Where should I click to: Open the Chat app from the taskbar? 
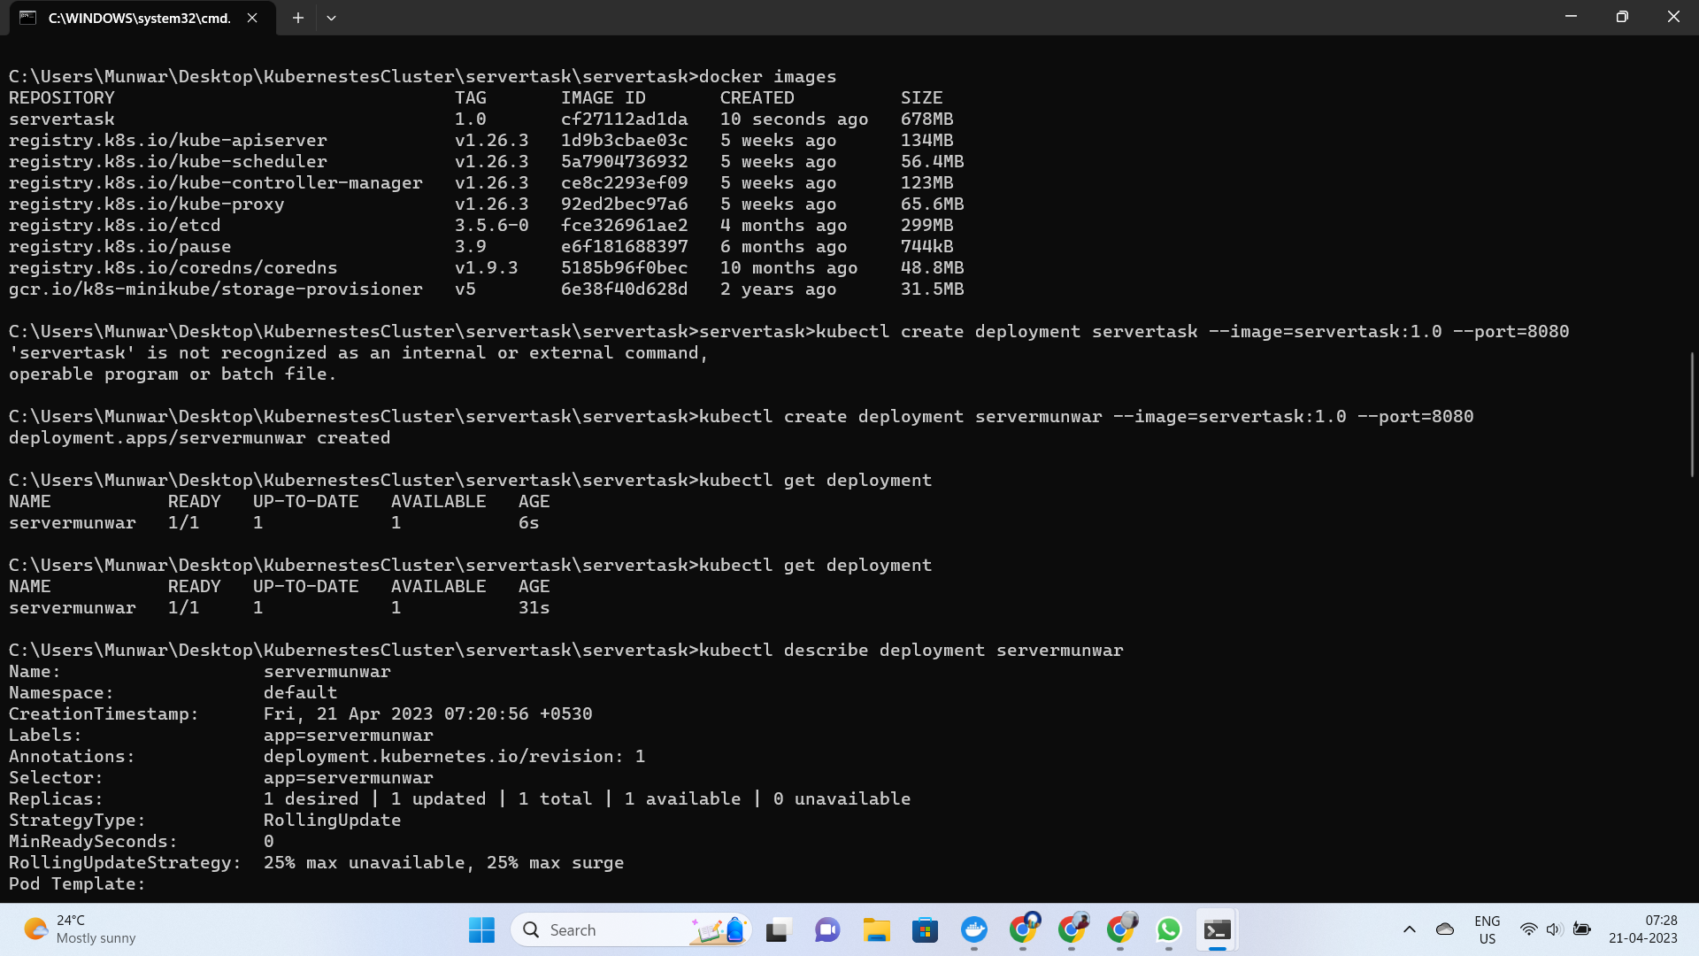[x=826, y=929]
